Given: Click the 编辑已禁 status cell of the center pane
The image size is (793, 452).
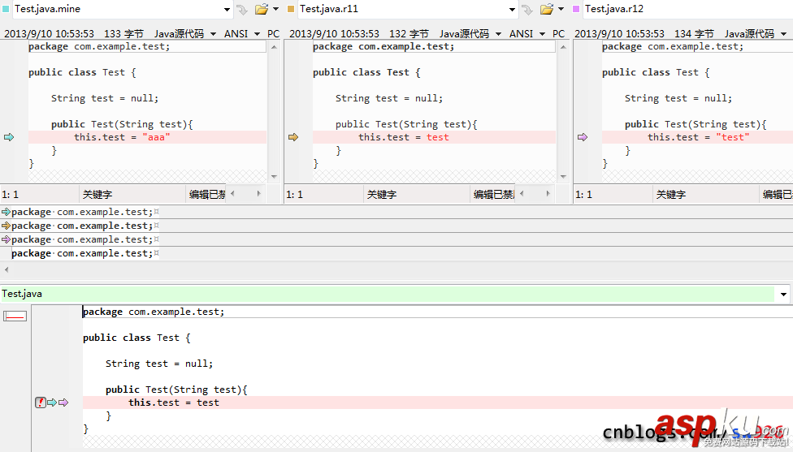Looking at the screenshot, I should (x=493, y=195).
